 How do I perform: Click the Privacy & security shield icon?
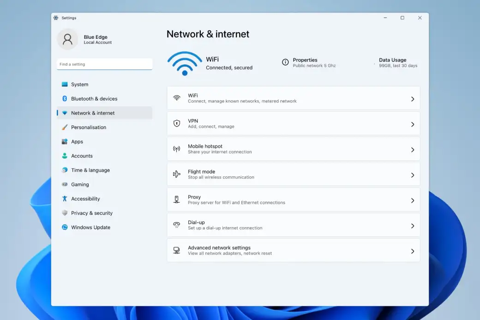pos(65,213)
